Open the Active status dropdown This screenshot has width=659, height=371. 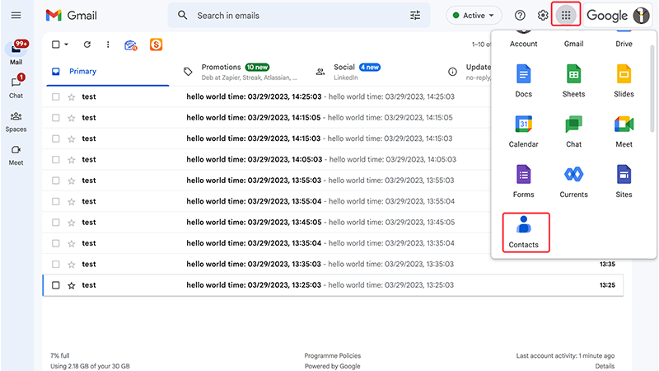pyautogui.click(x=474, y=16)
